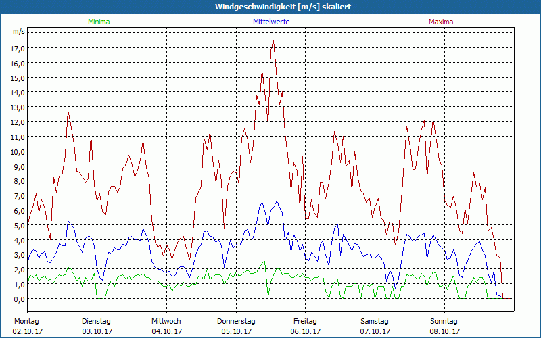Click the 6,0 y-axis value
541x338 pixels.
click(20, 211)
